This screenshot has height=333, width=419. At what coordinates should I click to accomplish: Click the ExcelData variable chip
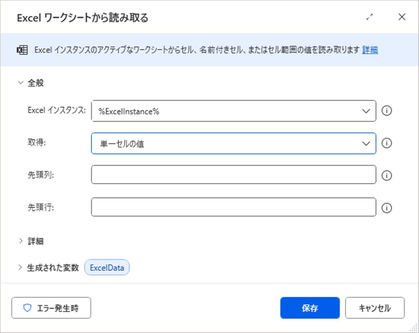pyautogui.click(x=107, y=268)
